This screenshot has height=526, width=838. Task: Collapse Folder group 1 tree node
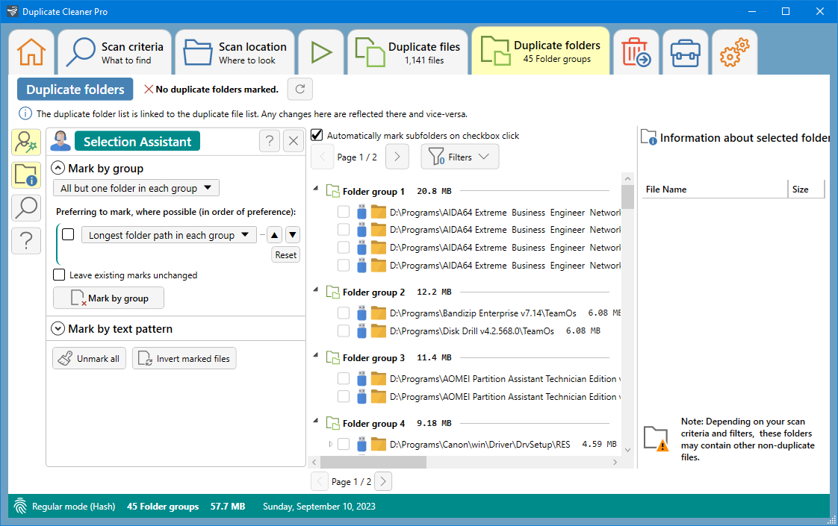(316, 188)
